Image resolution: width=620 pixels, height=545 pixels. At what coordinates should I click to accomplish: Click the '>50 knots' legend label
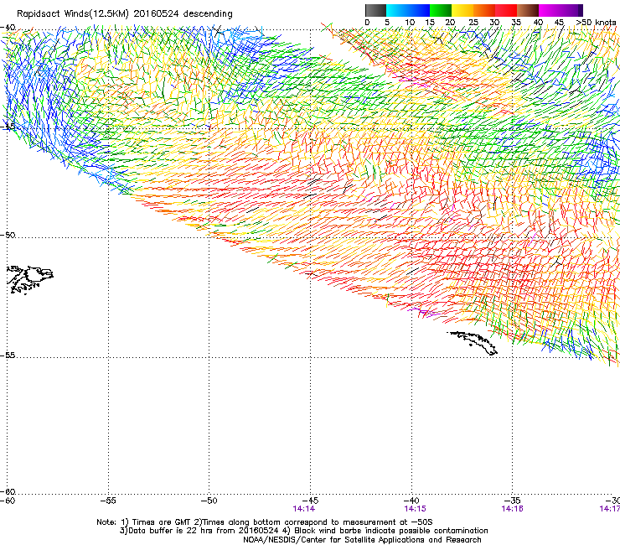click(596, 23)
